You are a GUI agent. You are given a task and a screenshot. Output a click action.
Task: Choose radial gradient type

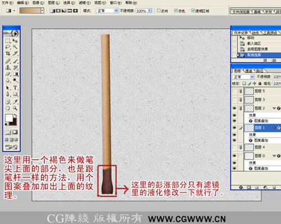(x=58, y=11)
